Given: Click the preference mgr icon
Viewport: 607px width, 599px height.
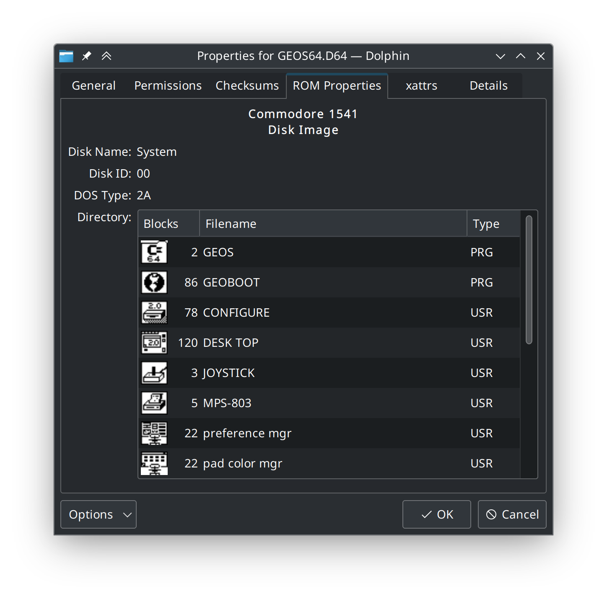Looking at the screenshot, I should coord(154,433).
